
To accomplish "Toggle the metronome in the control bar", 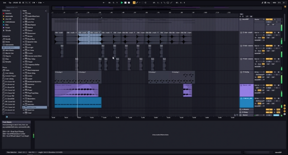I will pyautogui.click(x=34, y=3).
